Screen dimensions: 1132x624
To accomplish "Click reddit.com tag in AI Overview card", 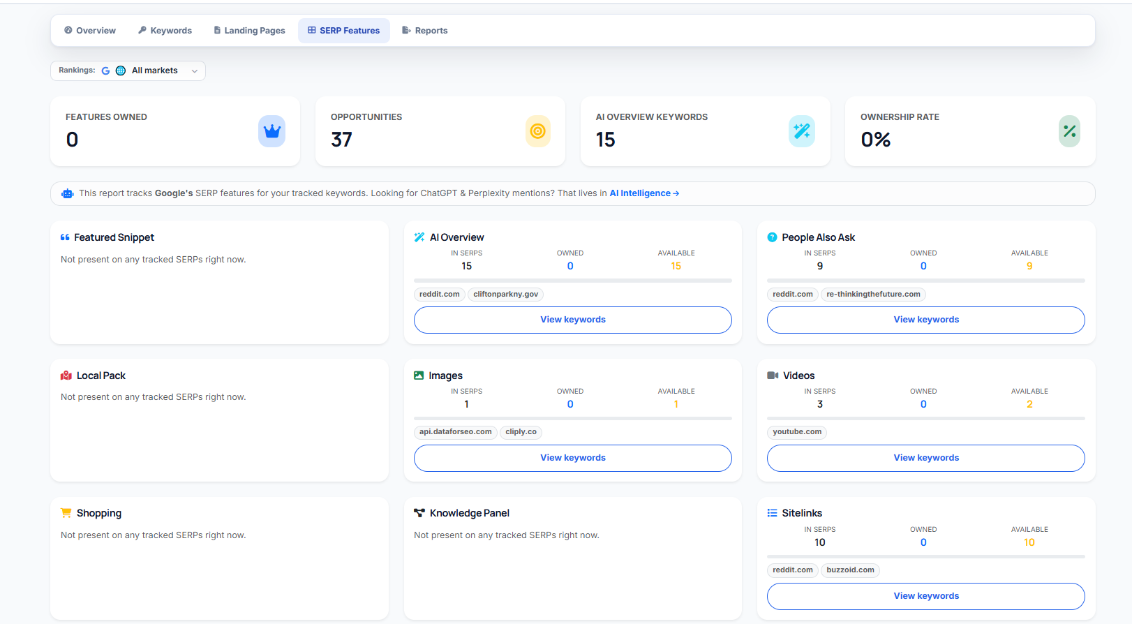I will 440,295.
